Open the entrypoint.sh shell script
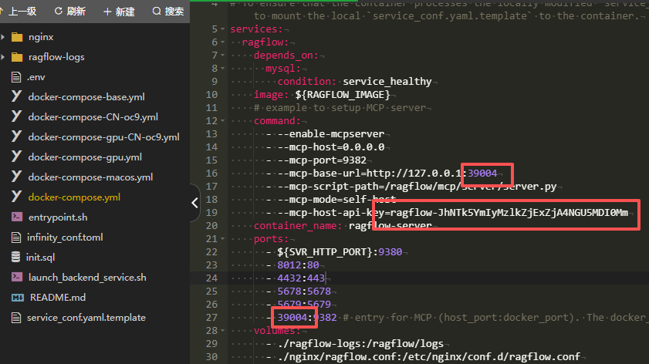 pos(57,217)
